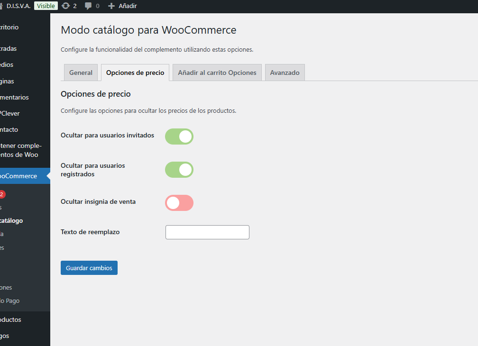Click the pending updates count 2
Screen dimensions: 478x346
pos(75,6)
